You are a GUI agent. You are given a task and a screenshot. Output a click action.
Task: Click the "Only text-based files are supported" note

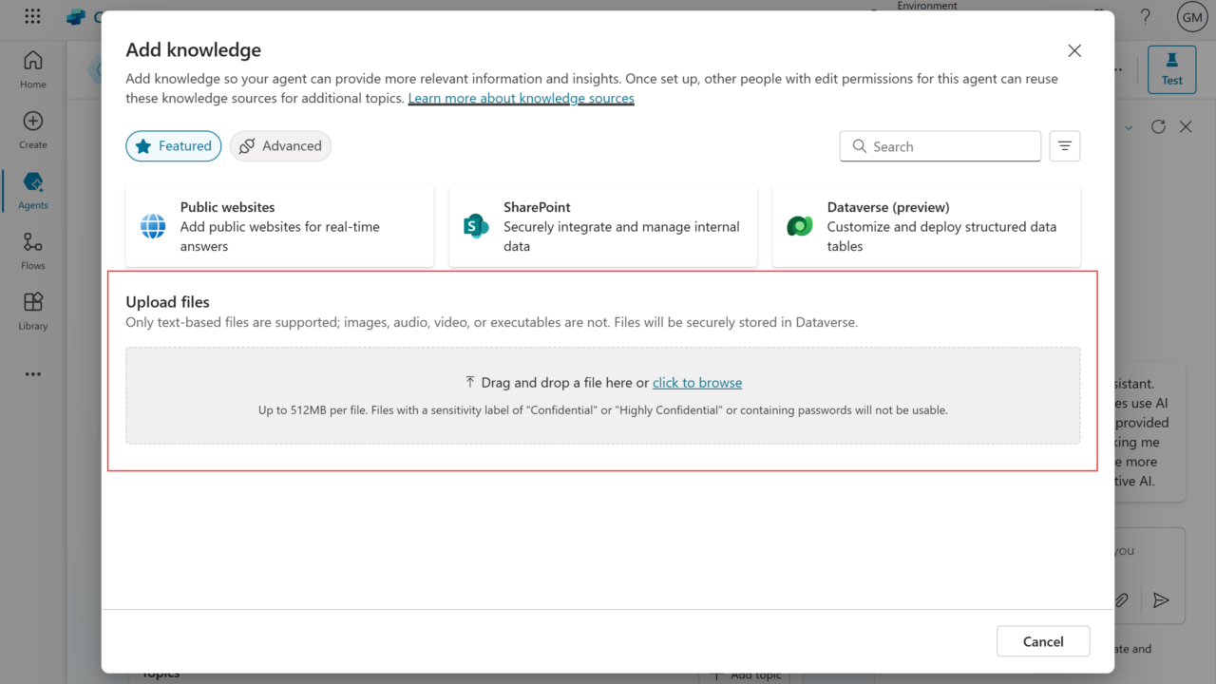[x=492, y=322]
